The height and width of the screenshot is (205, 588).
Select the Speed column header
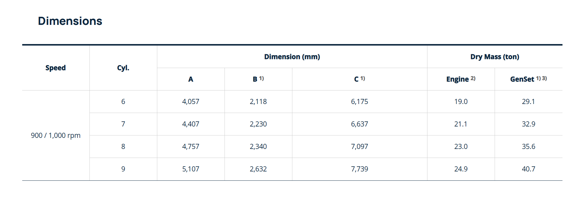[x=56, y=68]
